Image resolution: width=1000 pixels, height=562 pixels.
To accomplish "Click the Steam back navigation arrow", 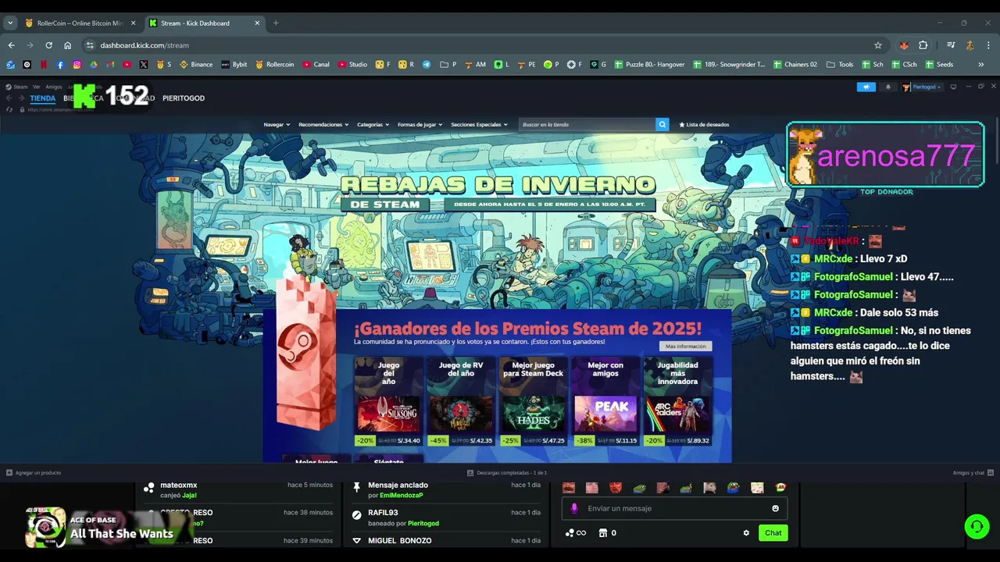I will (9, 98).
